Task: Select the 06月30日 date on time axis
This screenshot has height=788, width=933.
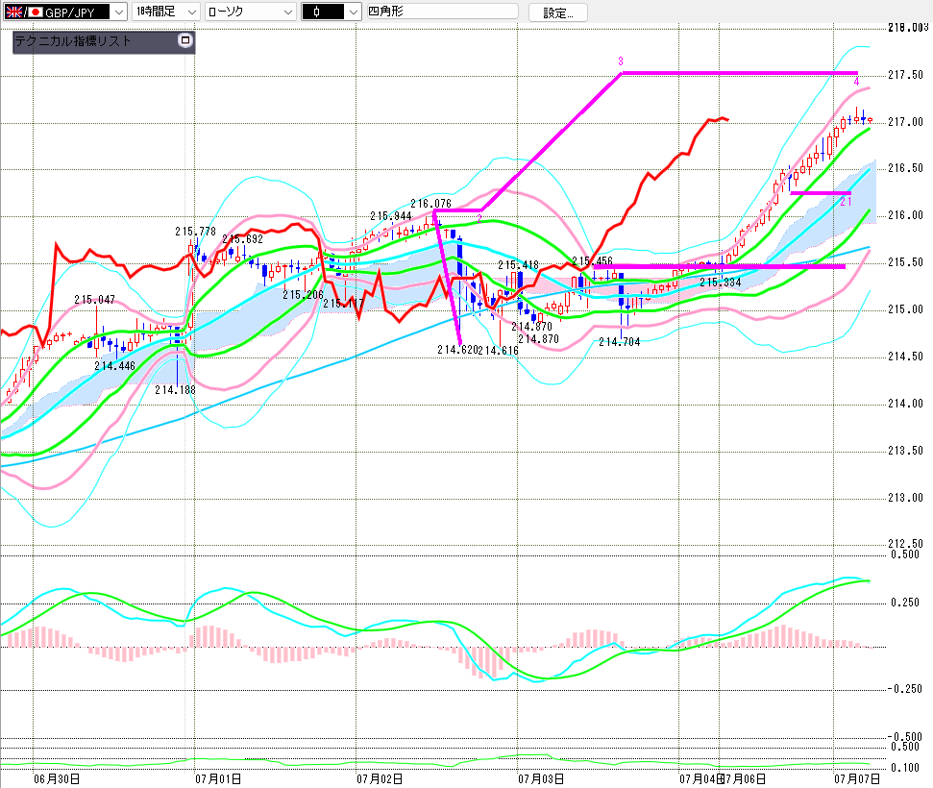Action: (x=57, y=778)
